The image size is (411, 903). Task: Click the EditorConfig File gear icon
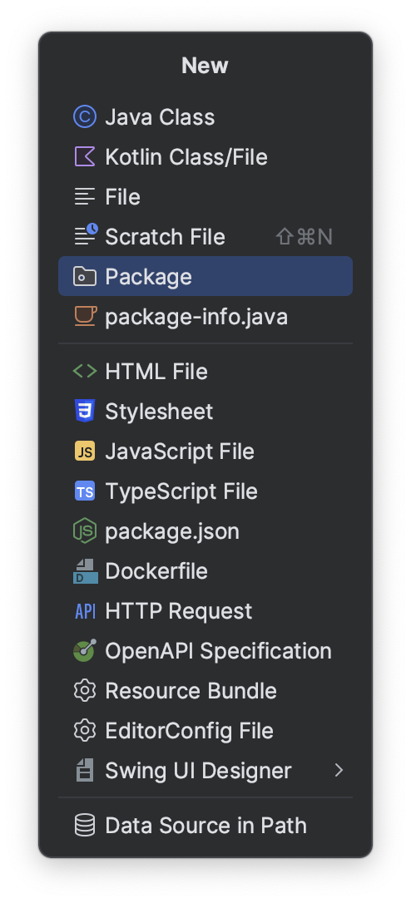pyautogui.click(x=85, y=731)
